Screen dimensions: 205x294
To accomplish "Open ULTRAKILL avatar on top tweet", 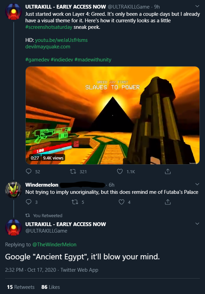I will click(x=13, y=12).
